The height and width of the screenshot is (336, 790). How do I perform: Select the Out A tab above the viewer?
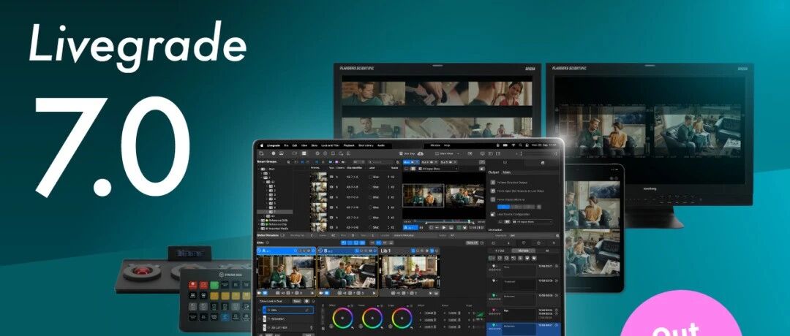429,162
